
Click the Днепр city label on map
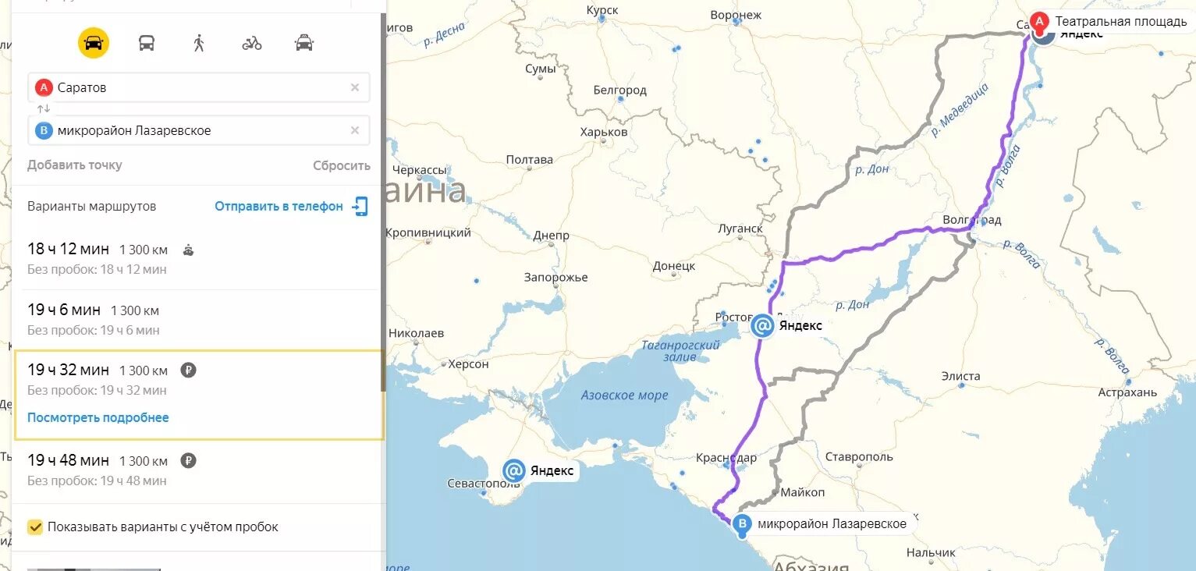(552, 236)
